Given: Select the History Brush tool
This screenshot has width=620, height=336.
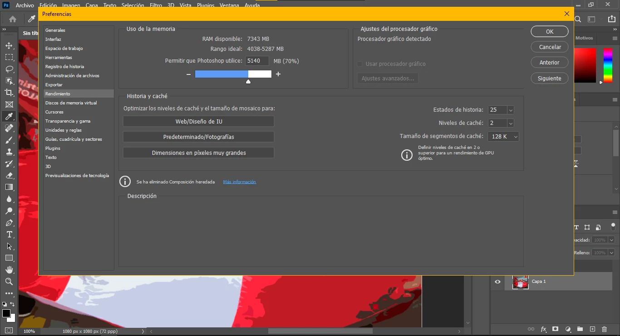Looking at the screenshot, I should [x=9, y=163].
